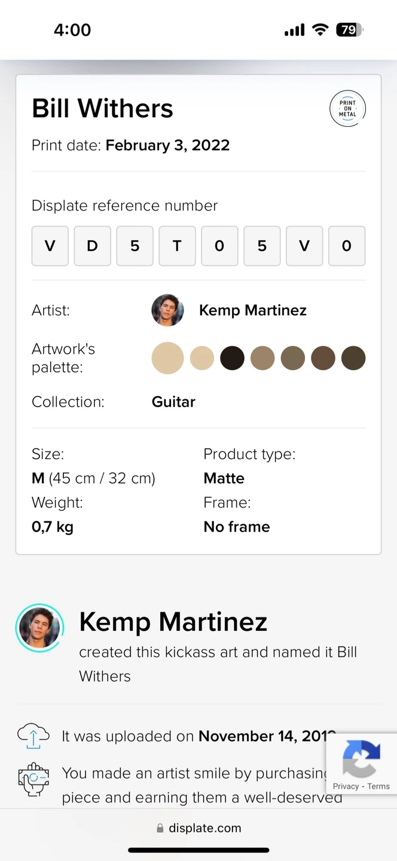Viewport: 397px width, 861px height.
Task: Select the large beige palette swatch
Action: [x=167, y=358]
